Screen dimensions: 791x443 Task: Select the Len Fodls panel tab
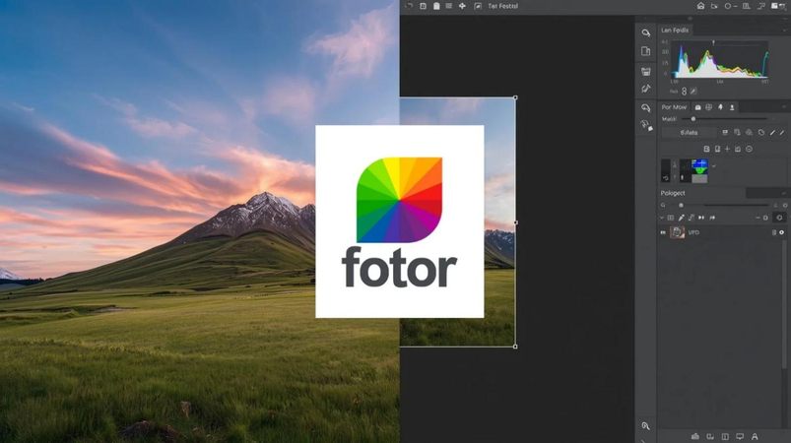676,31
